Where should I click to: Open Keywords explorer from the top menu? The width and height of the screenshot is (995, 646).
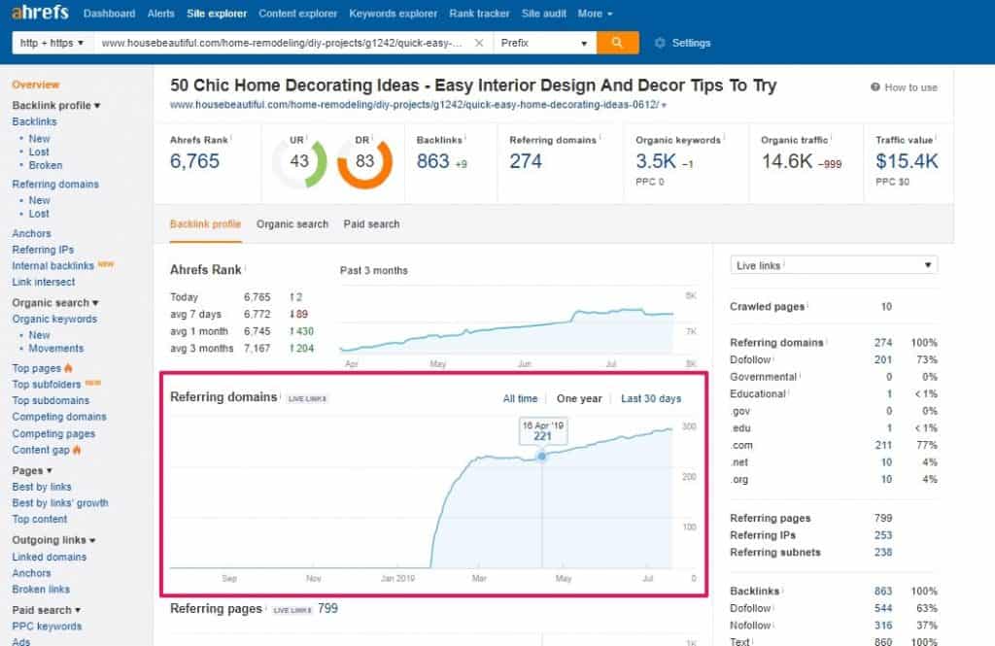pyautogui.click(x=393, y=14)
